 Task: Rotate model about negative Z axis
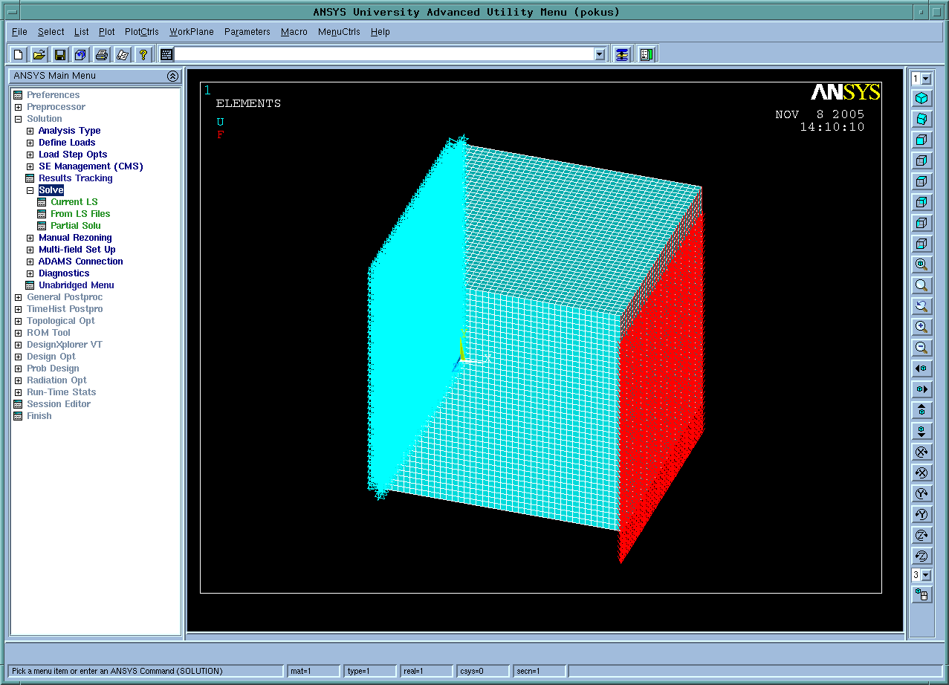point(922,556)
